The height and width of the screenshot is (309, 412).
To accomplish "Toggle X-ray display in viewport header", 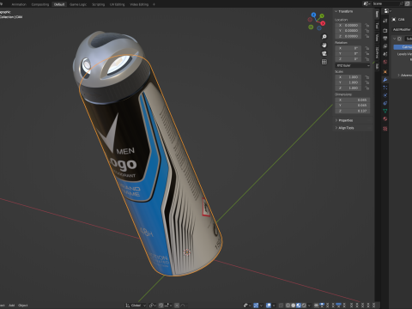I will pyautogui.click(x=281, y=306).
